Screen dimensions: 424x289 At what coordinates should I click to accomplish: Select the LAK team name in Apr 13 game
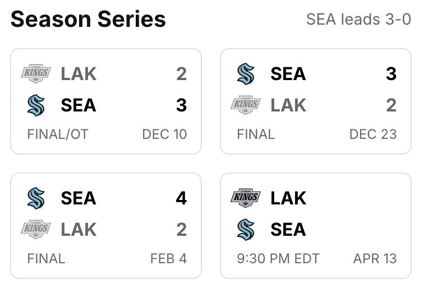coord(288,198)
